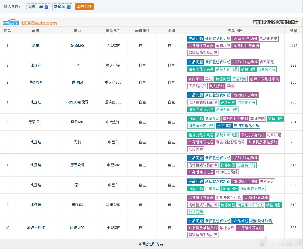Viewport: 304px width, 249px height.
Task: Click the 转向系统 tag for 理想L6
Action: [x=196, y=79]
